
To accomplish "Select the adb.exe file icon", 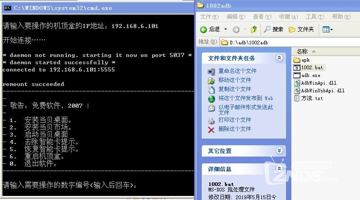I will tap(297, 75).
